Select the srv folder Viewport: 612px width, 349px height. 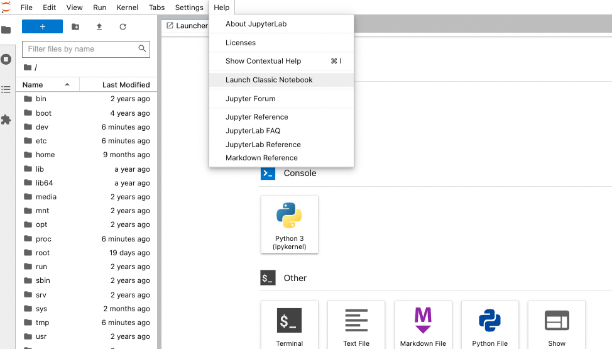(x=86, y=295)
